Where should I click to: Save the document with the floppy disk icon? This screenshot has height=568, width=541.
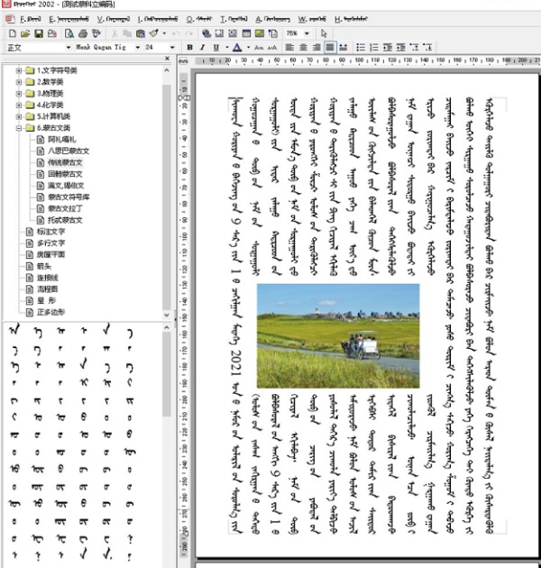(39, 33)
